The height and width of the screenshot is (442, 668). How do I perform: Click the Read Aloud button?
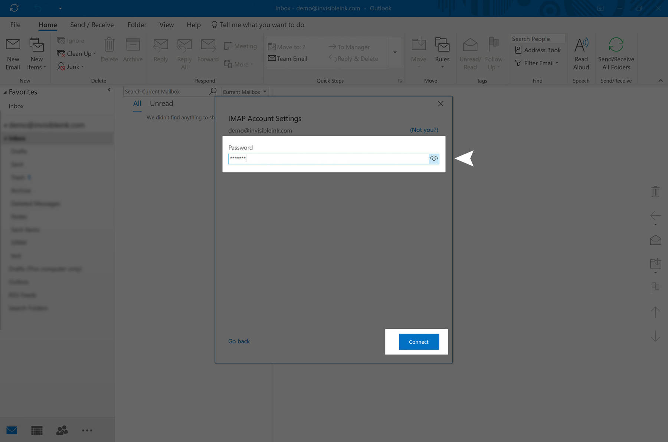click(581, 54)
